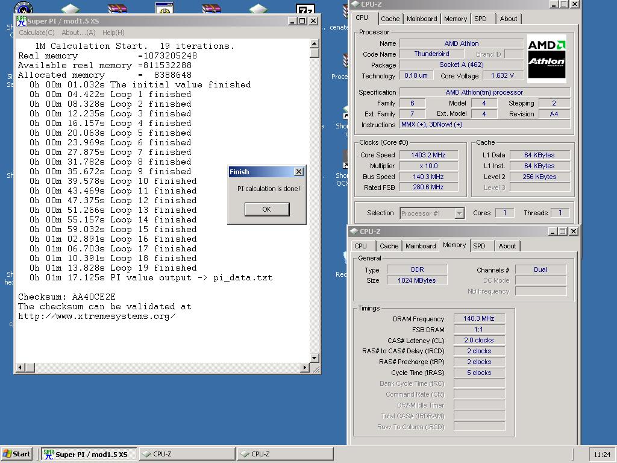Click the Cycle Time 5 clocks value
This screenshot has width=617, height=463.
[479, 373]
